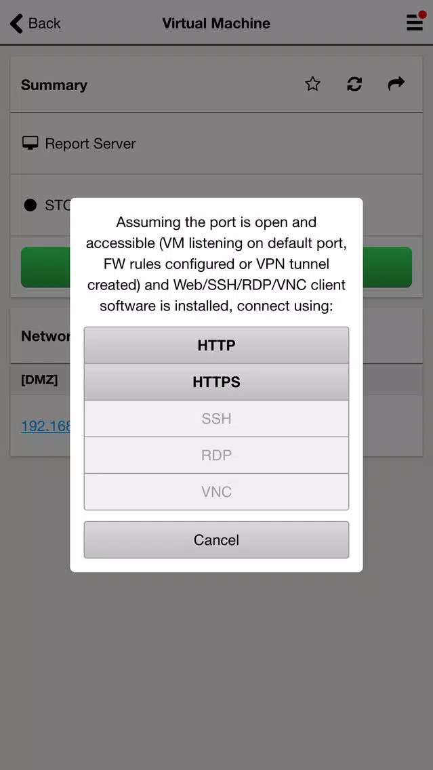Open the hamburger menu icon

click(414, 23)
